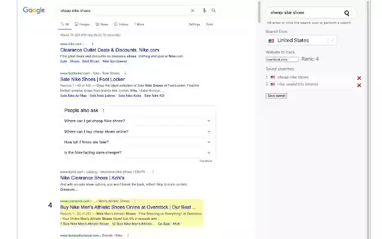Viewport: 382px width, 239px height.
Task: Open options dots beside footlocker.com result
Action: click(x=125, y=73)
